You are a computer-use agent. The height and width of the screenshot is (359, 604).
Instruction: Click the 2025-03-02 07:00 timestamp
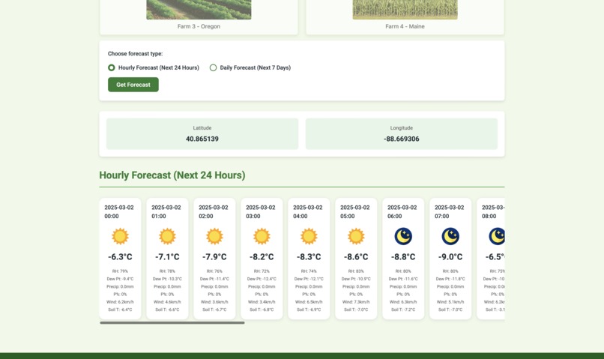point(450,211)
